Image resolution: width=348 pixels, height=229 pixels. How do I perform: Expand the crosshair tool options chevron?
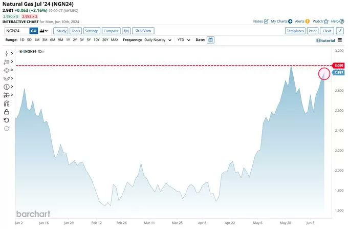point(12,53)
